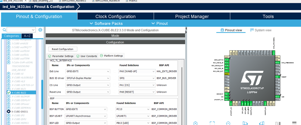Select the Pinout view tab
Screen dimensions: 301x125
point(231,30)
